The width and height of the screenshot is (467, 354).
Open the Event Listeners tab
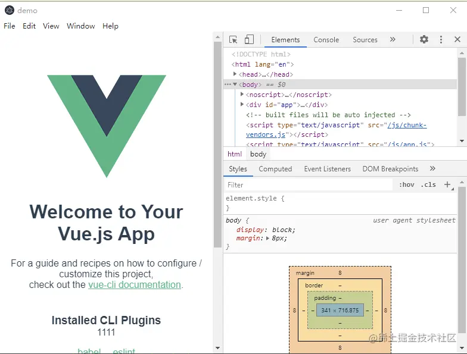tap(328, 169)
